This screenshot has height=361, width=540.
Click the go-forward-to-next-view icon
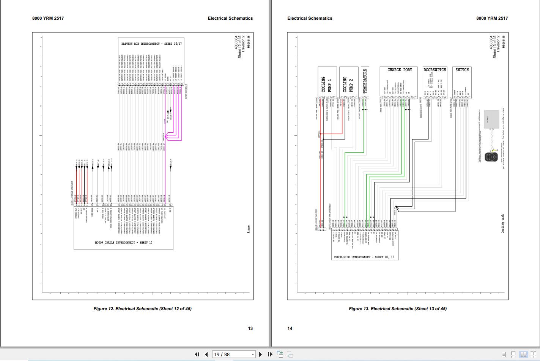click(x=290, y=354)
